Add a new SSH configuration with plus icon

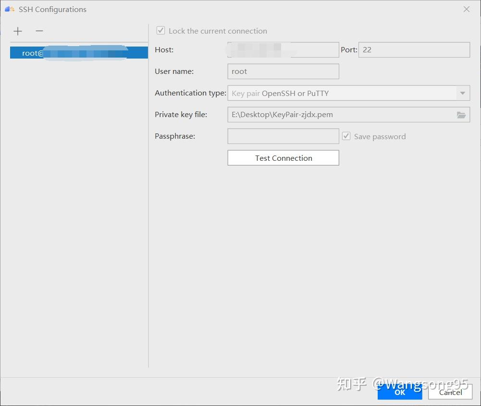(18, 31)
